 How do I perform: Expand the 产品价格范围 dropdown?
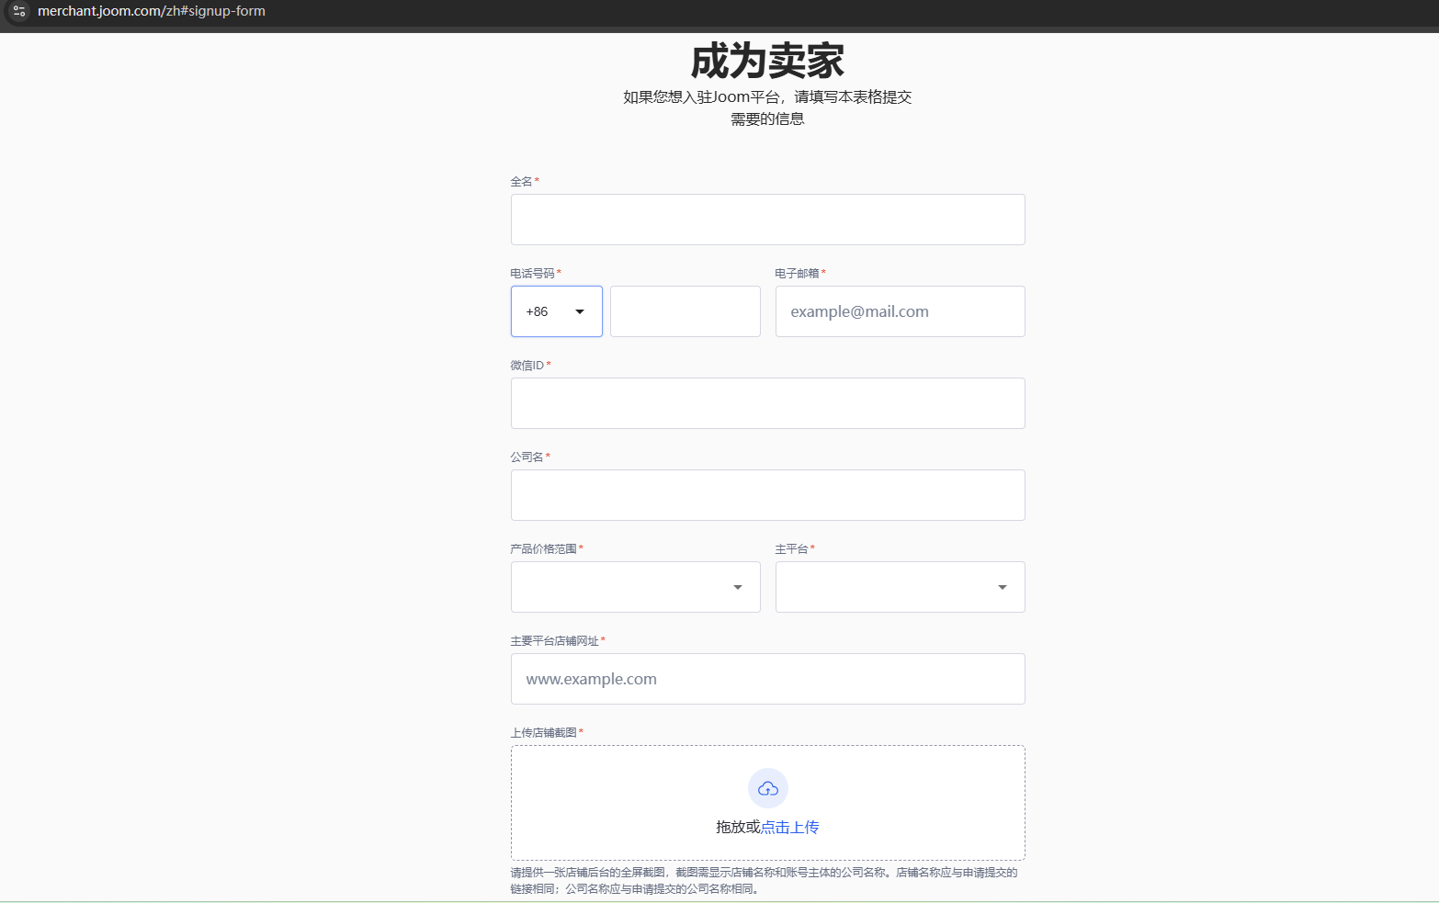[x=636, y=587]
